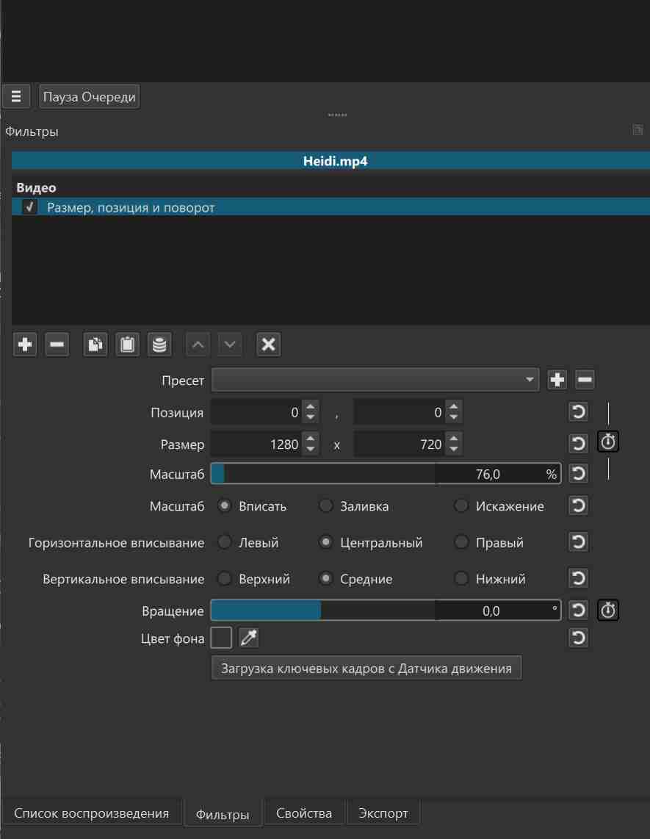Paste filters using the clipboard icon
This screenshot has height=839, width=650.
coord(127,344)
